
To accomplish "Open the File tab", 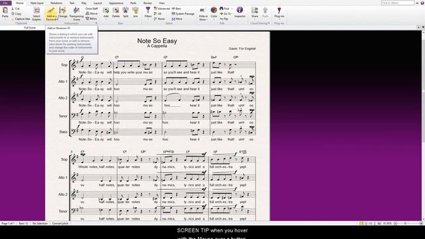I will tap(6, 3).
